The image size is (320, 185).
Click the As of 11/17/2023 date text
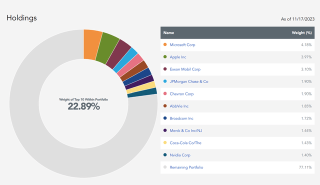[297, 19]
